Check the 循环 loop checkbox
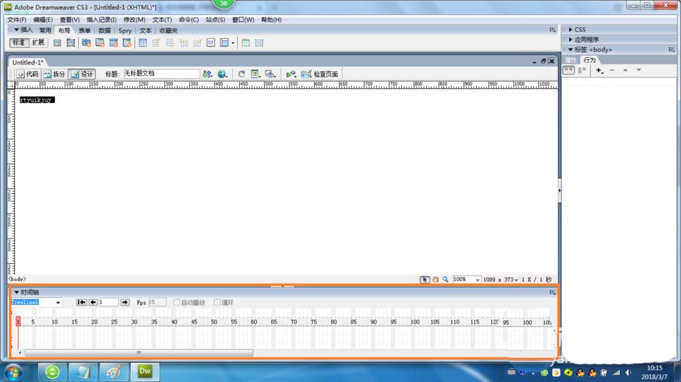Image resolution: width=681 pixels, height=382 pixels. tap(217, 302)
